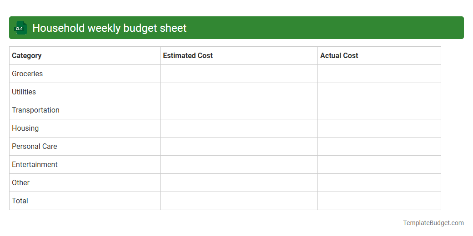The width and height of the screenshot is (473, 236).
Task: Click the Actual Cost cell for Transportation
Action: (379, 110)
